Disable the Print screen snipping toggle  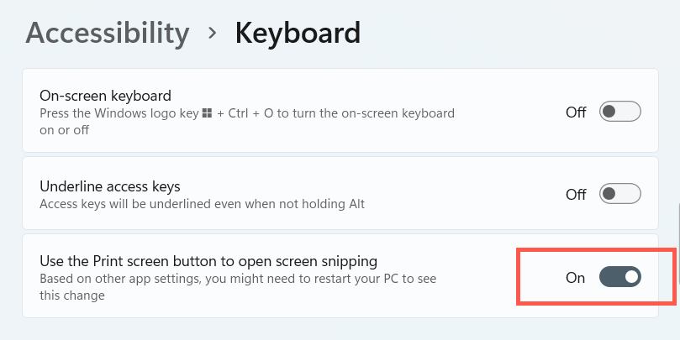(x=619, y=277)
